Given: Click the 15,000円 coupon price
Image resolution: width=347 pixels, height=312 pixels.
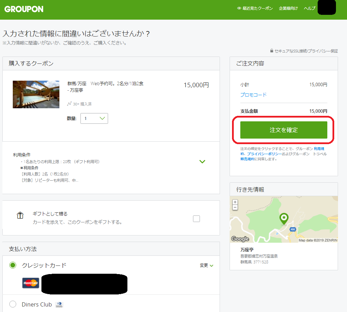Looking at the screenshot, I should pyautogui.click(x=196, y=85).
